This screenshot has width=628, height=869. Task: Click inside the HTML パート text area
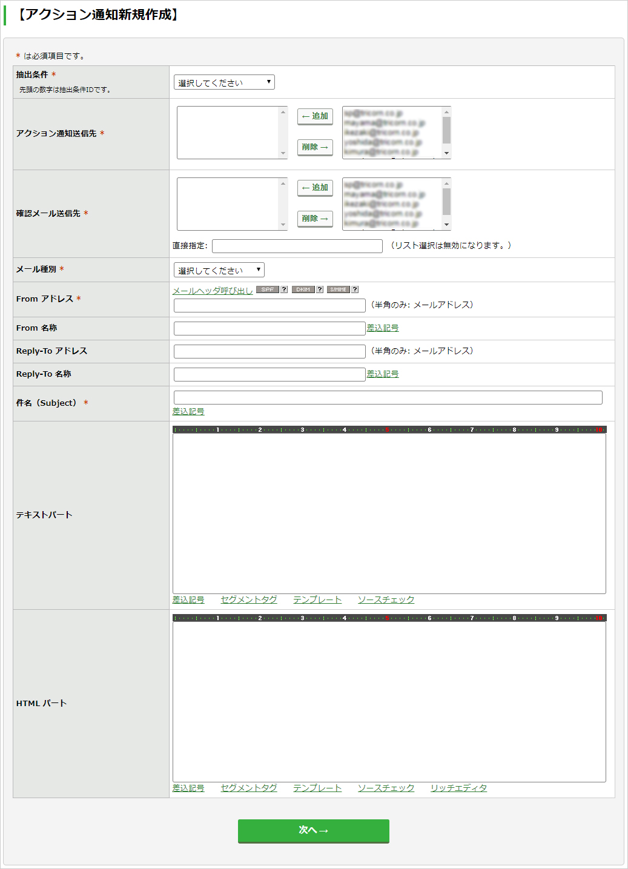pos(389,702)
